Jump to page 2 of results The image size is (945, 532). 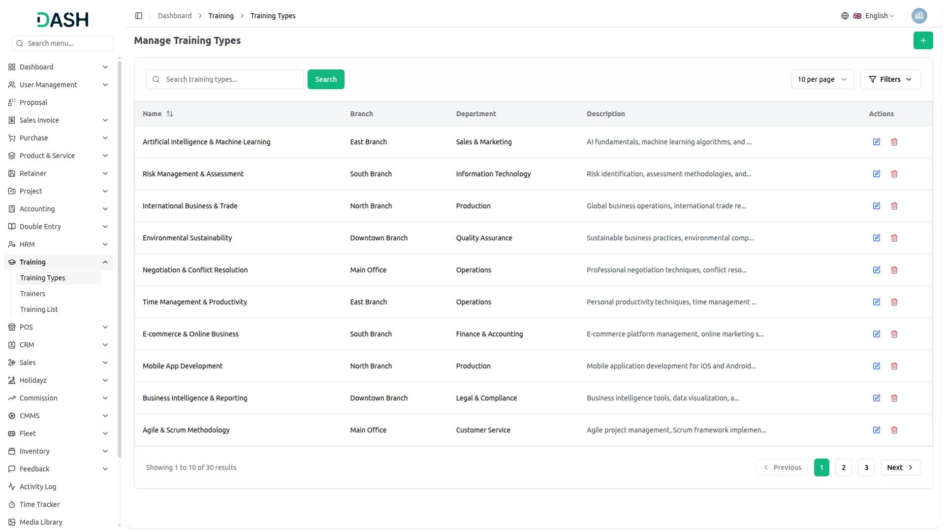[844, 467]
